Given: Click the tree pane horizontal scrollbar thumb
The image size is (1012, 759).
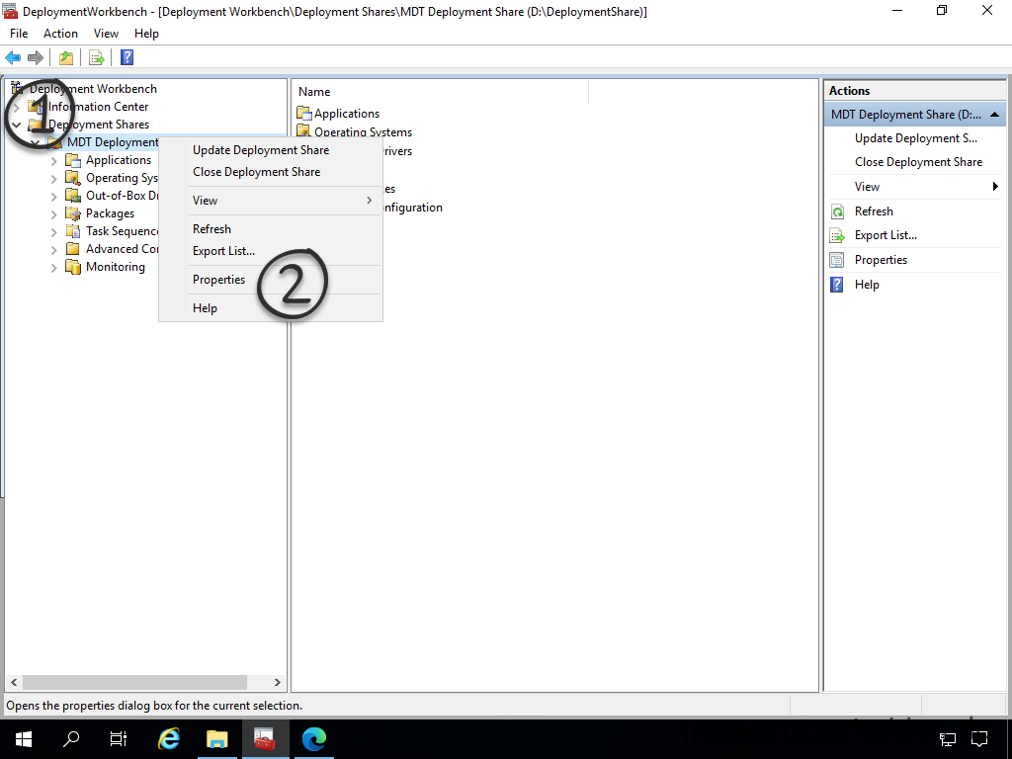Looking at the screenshot, I should click(134, 682).
